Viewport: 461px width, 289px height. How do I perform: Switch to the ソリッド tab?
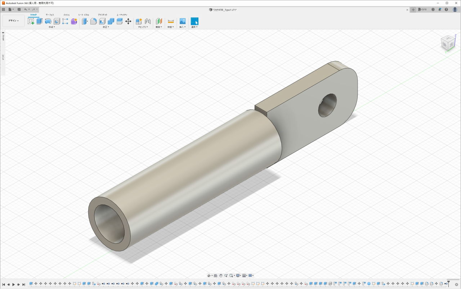pyautogui.click(x=33, y=15)
